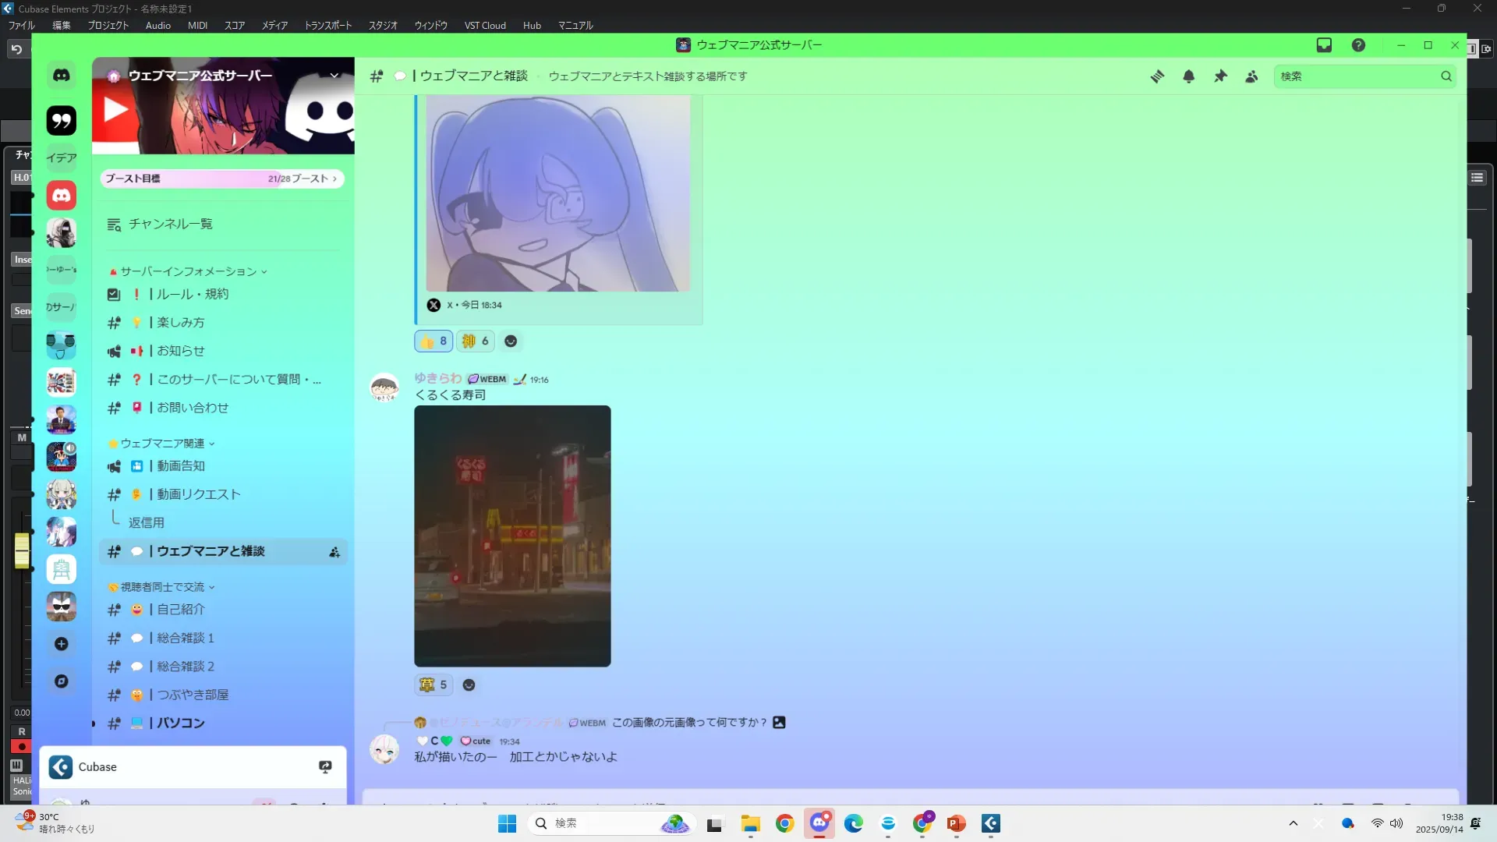
Task: Toggle the reaction with count 5
Action: point(433,685)
